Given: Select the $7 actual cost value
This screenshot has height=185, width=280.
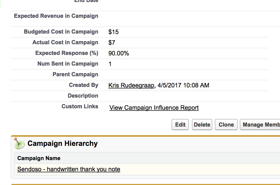Looking at the screenshot, I should [112, 43].
